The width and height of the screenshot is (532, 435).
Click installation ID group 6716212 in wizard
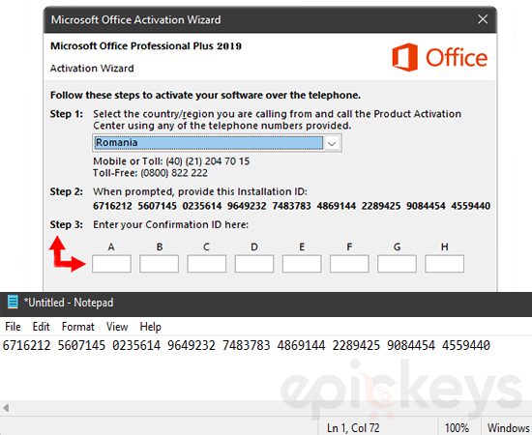click(x=112, y=206)
